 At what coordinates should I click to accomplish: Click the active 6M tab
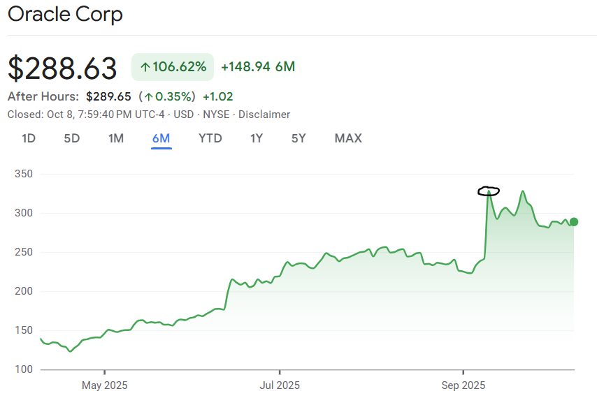(161, 138)
